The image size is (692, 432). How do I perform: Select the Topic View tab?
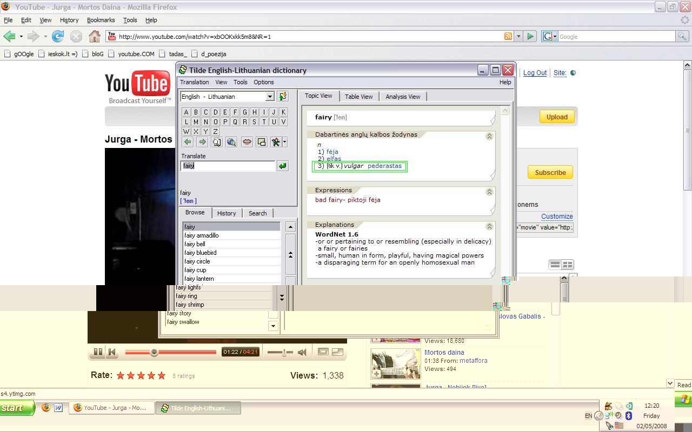(x=318, y=96)
